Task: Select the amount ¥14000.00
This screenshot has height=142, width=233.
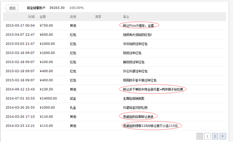Action: (x=48, y=98)
